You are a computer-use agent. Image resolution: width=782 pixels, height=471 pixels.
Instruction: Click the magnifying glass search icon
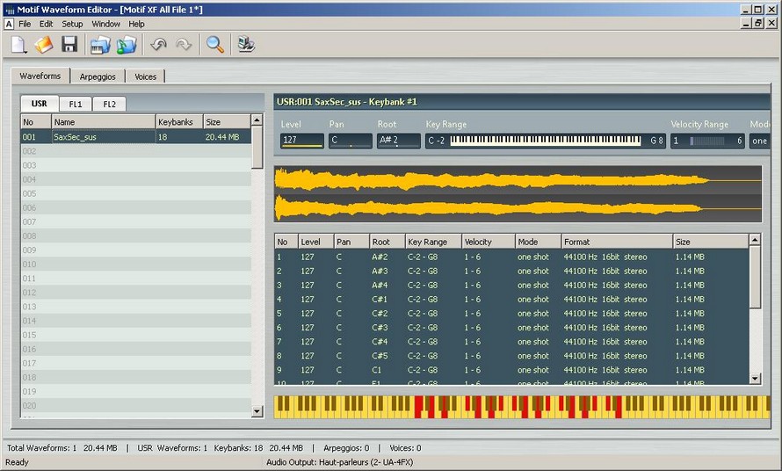pyautogui.click(x=214, y=44)
